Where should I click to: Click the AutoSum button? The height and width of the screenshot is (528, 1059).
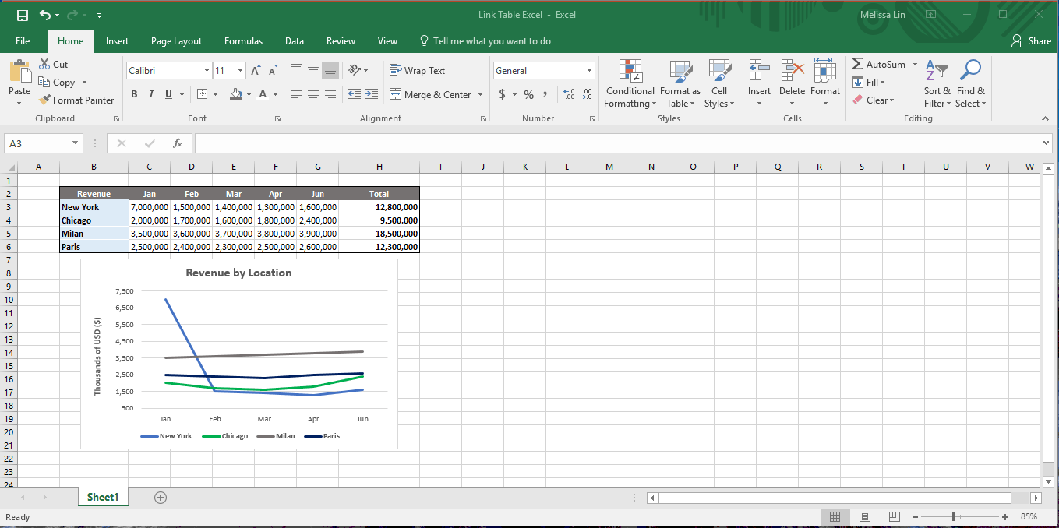[x=879, y=65]
